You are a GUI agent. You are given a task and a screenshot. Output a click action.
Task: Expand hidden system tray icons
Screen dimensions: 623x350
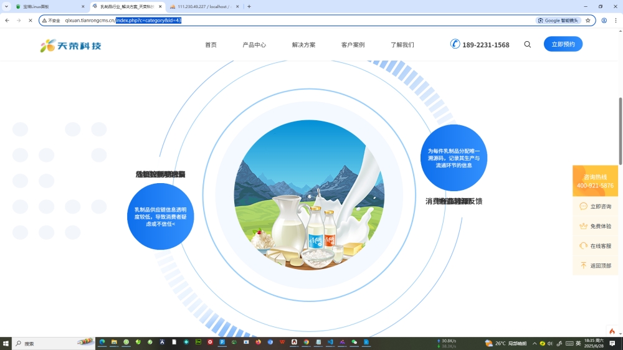[x=535, y=343]
